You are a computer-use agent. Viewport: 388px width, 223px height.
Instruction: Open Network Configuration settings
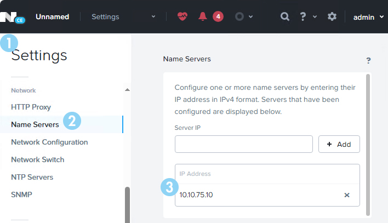[x=49, y=142]
